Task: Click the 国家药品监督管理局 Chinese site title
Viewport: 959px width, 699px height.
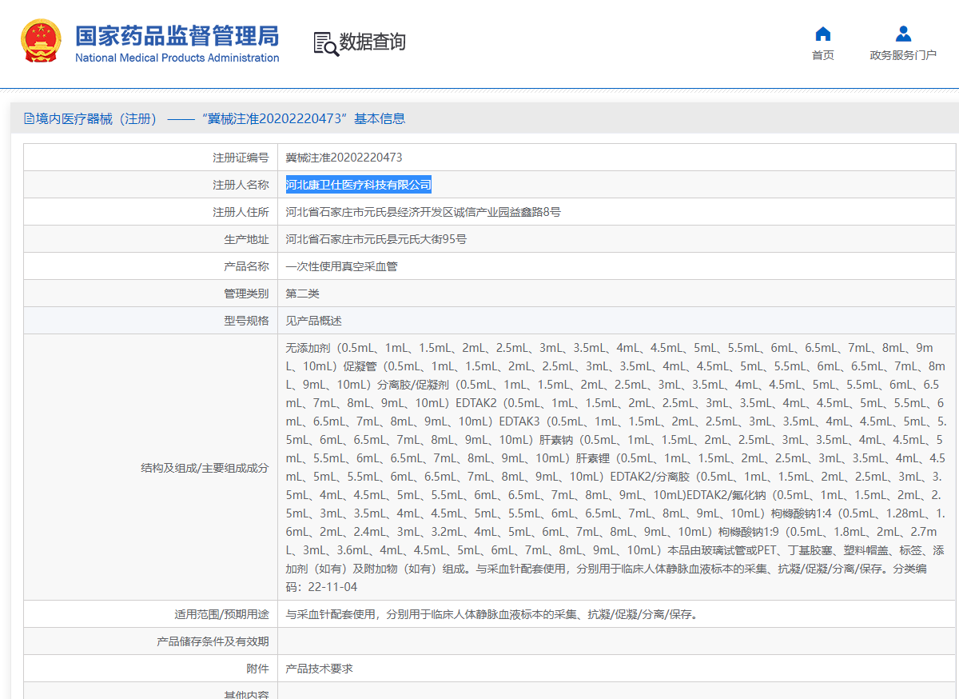Action: pyautogui.click(x=177, y=35)
